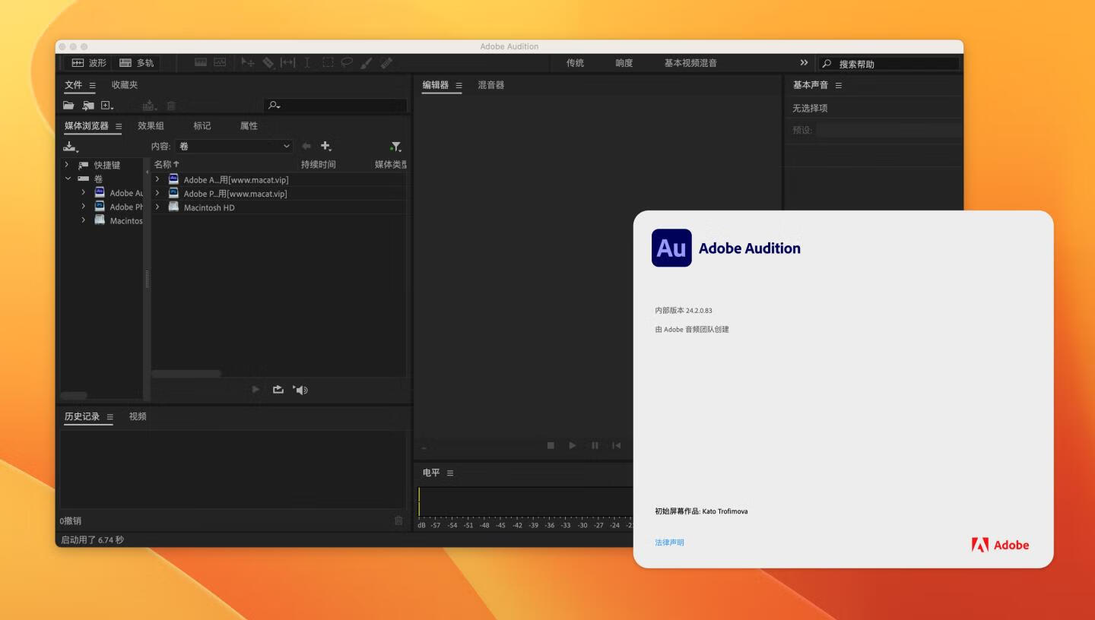Select the 基本视频混音 workspace
This screenshot has height=620, width=1095.
tap(690, 63)
